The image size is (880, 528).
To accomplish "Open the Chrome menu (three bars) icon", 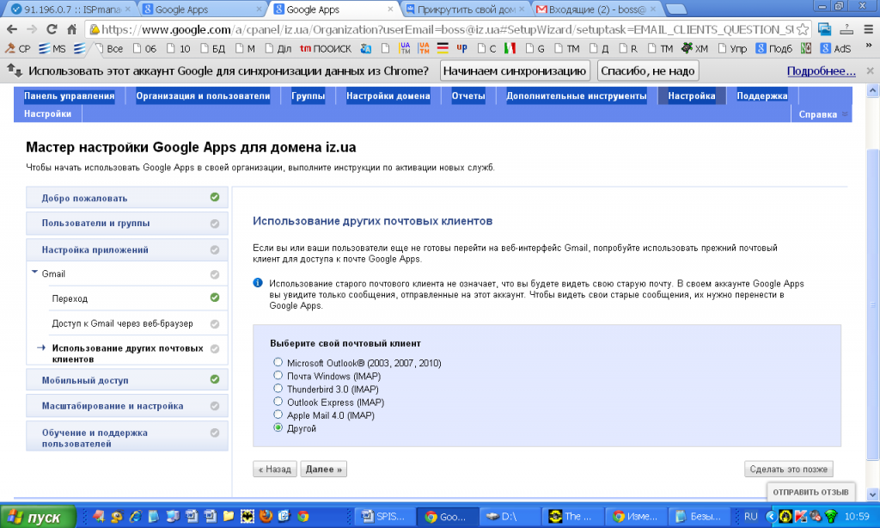I will click(868, 29).
